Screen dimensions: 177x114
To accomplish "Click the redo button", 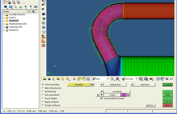I will pos(168,95).
